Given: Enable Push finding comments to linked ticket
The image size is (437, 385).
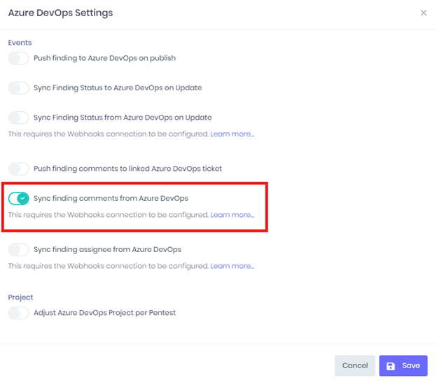Looking at the screenshot, I should pyautogui.click(x=18, y=169).
